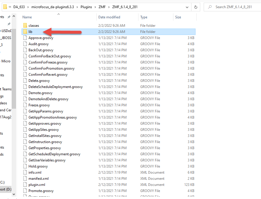Click the plugin.xml file icon
Screen dimensions: 261x199
pos(25,185)
